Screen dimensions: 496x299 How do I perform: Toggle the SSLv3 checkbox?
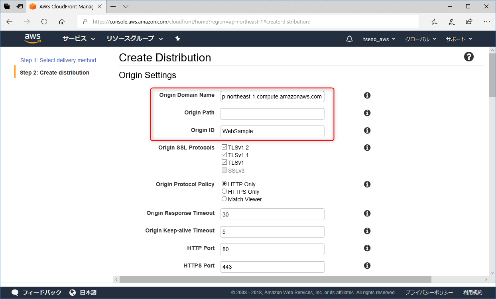point(224,171)
